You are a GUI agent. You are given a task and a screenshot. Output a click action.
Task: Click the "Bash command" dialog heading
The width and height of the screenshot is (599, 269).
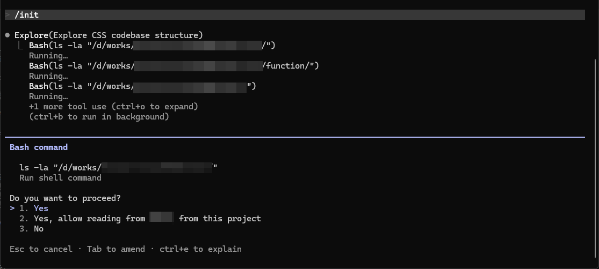(x=39, y=147)
